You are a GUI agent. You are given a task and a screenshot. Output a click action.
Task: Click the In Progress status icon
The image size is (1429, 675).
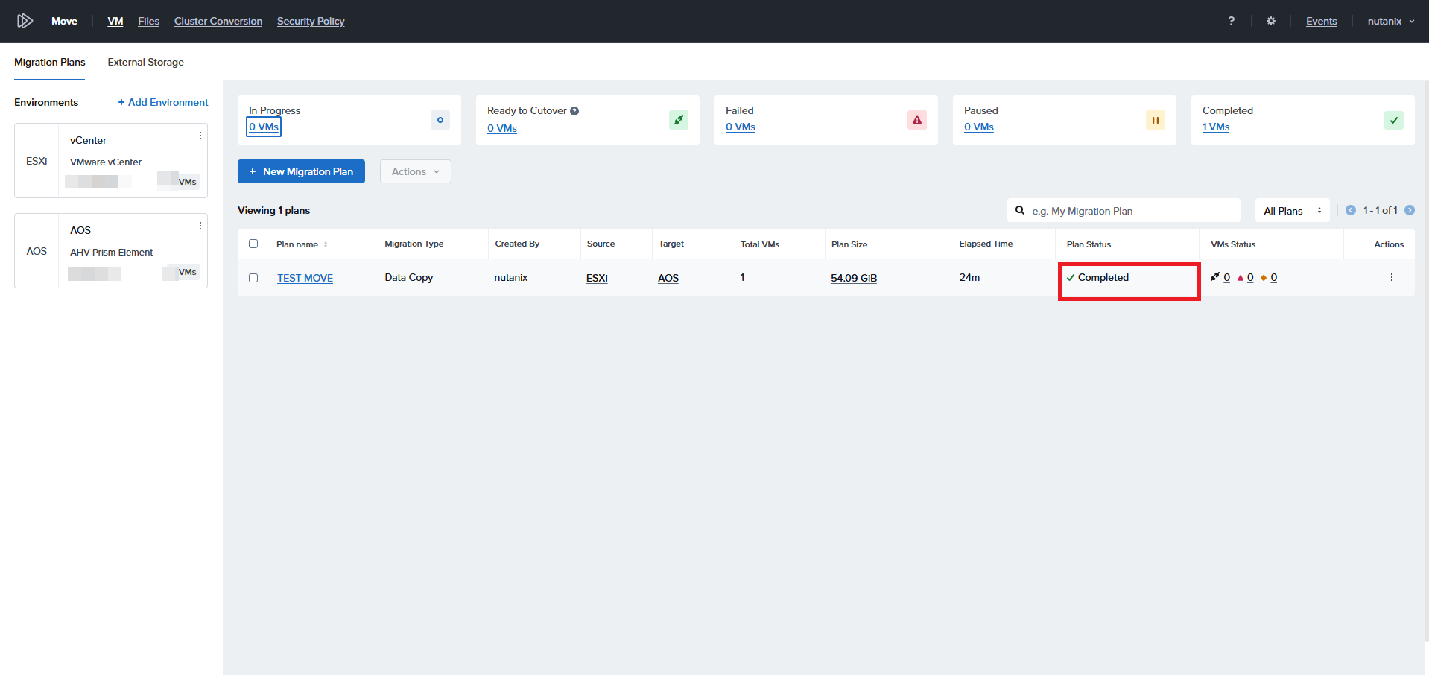click(x=440, y=120)
